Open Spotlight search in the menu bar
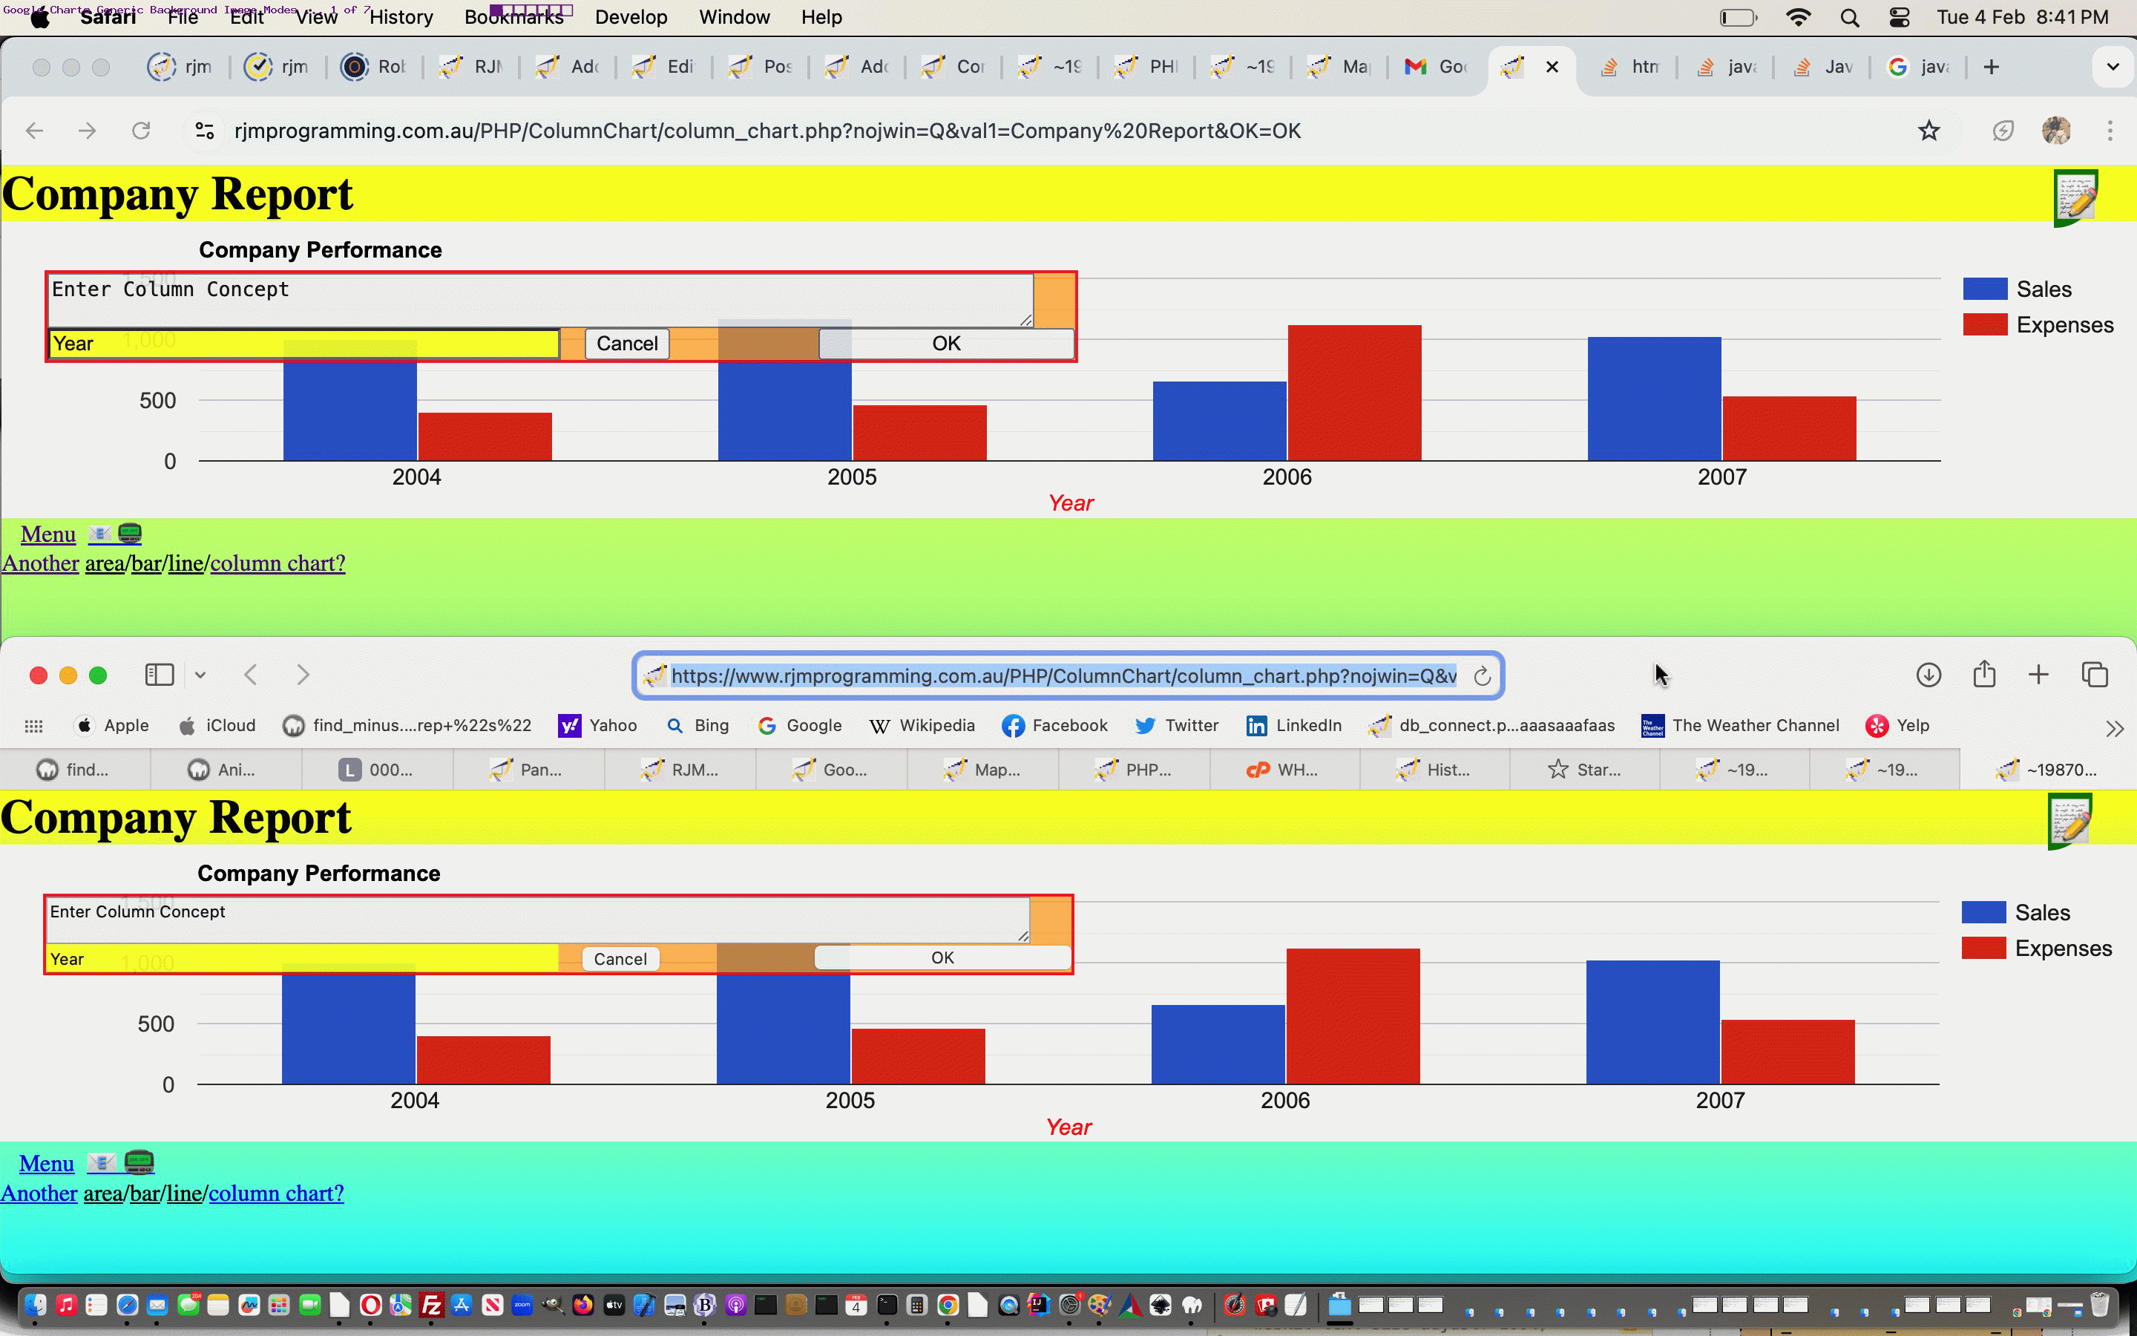Screen dimensions: 2137x1336 [x=1849, y=18]
